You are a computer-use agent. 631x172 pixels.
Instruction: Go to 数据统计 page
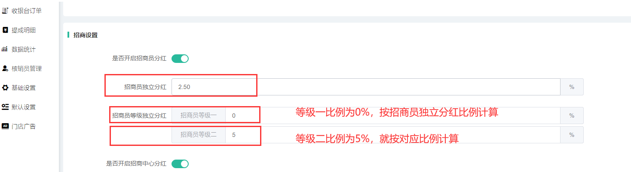tap(24, 49)
